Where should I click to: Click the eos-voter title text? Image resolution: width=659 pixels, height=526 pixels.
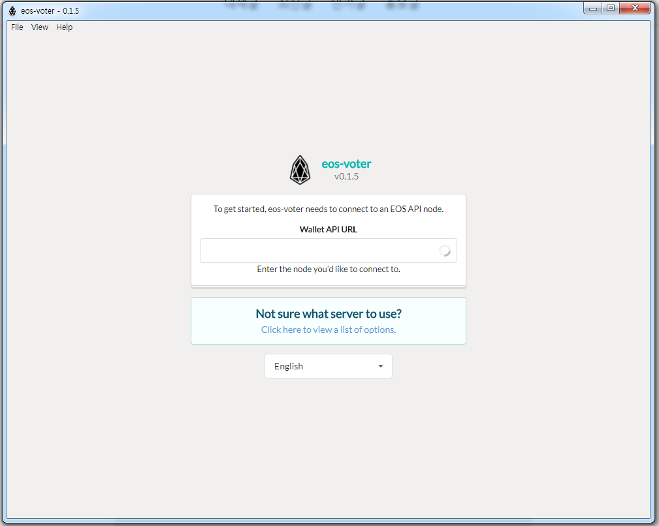346,164
